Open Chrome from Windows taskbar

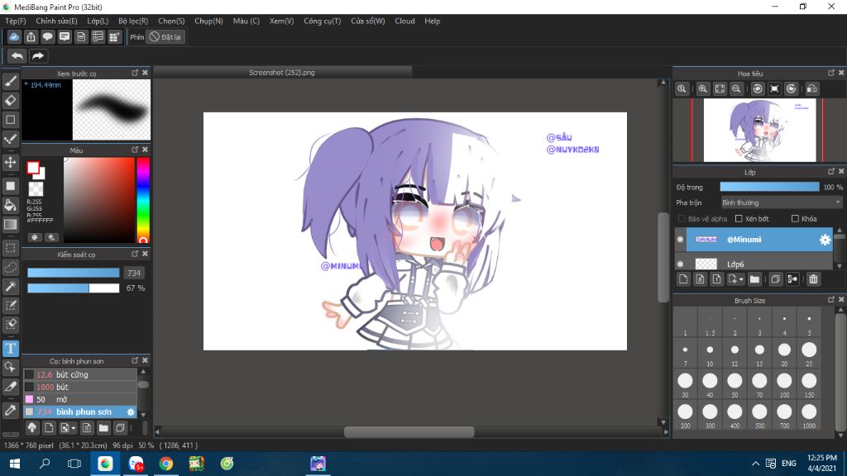pos(165,464)
